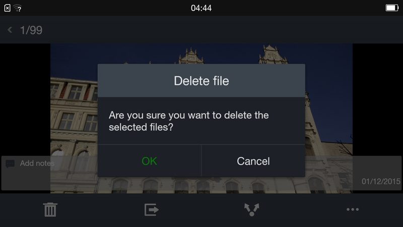Tap the speech bubble notes icon
Image resolution: width=403 pixels, height=227 pixels.
pos(10,163)
